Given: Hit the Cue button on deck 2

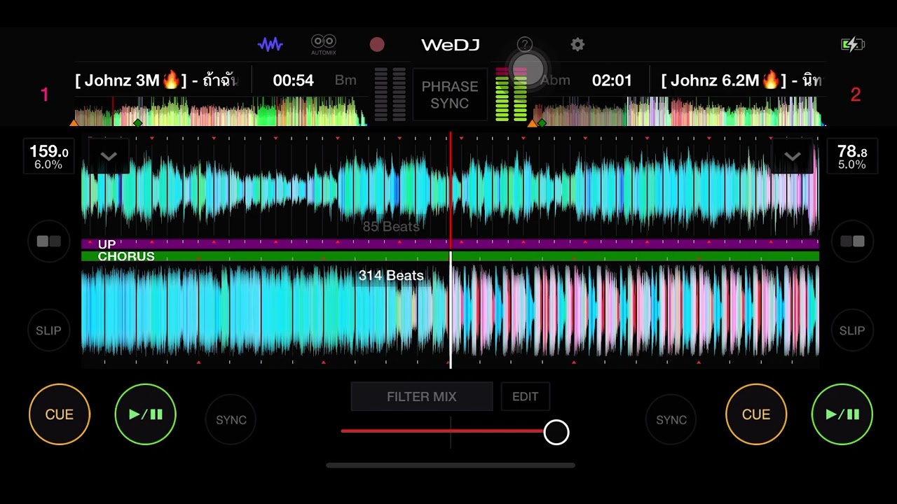Looking at the screenshot, I should (x=756, y=414).
